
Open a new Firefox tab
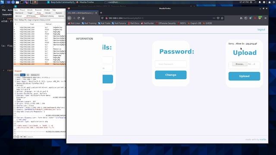[101, 12]
